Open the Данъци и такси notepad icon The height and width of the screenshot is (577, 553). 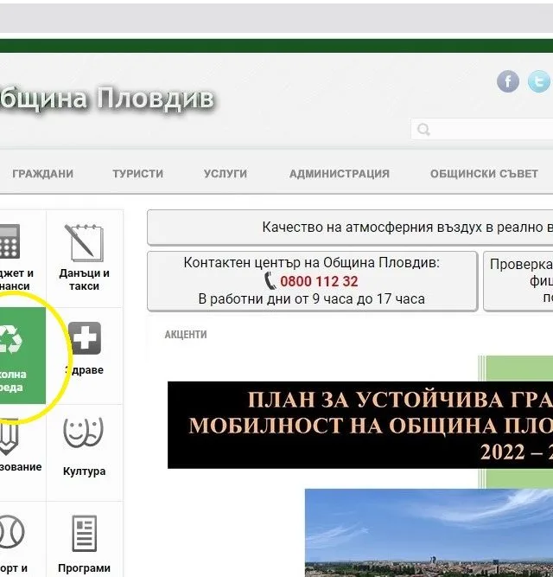pyautogui.click(x=84, y=242)
